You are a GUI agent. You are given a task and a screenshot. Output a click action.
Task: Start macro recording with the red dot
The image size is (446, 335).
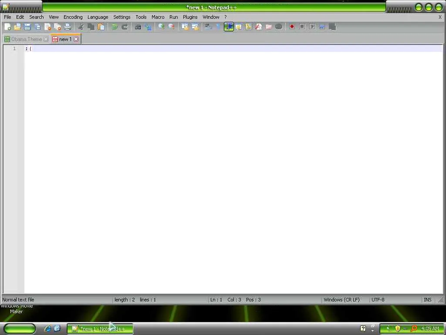pos(292,27)
